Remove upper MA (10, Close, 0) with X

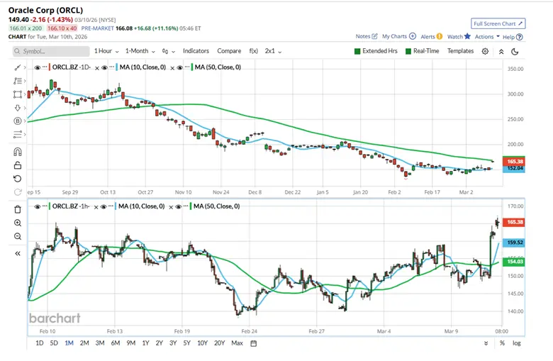click(172, 68)
